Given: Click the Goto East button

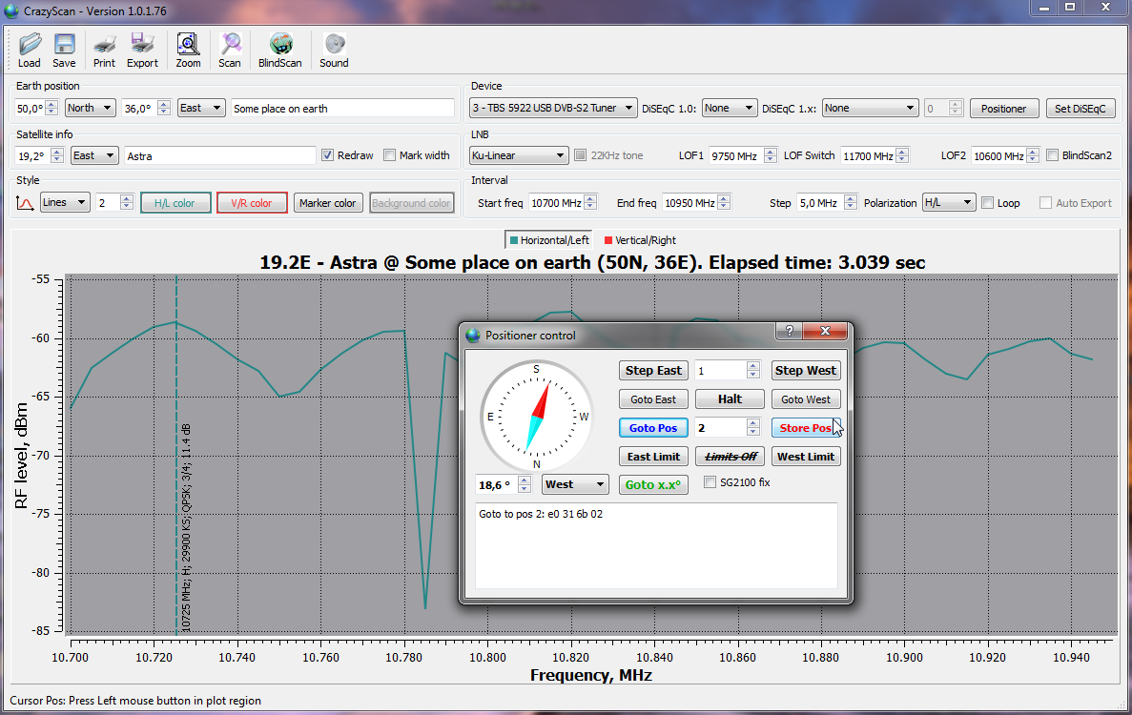Looking at the screenshot, I should click(653, 399).
